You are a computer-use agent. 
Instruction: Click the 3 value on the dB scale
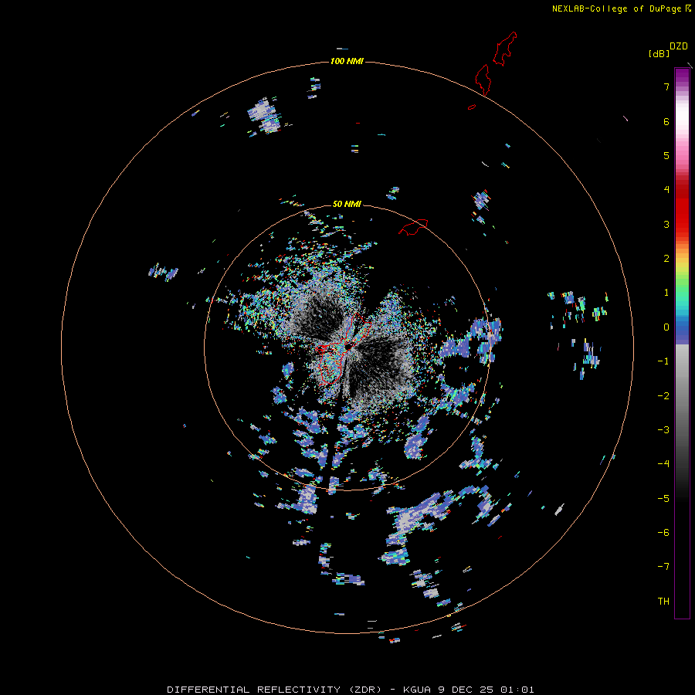click(x=666, y=224)
